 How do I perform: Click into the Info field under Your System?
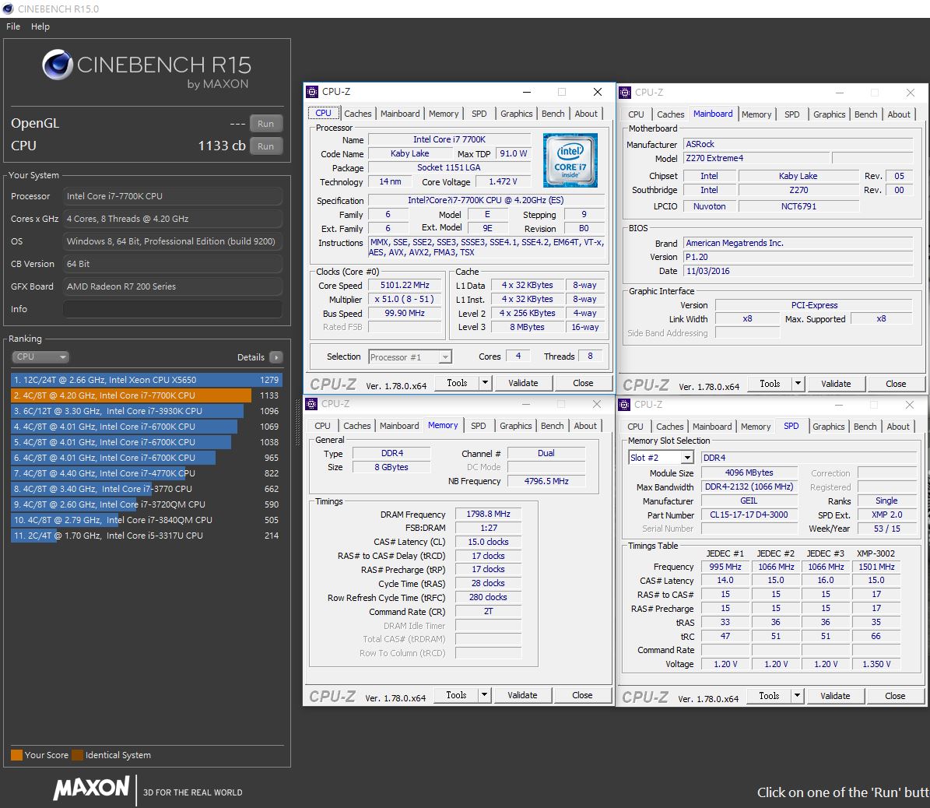coord(173,309)
